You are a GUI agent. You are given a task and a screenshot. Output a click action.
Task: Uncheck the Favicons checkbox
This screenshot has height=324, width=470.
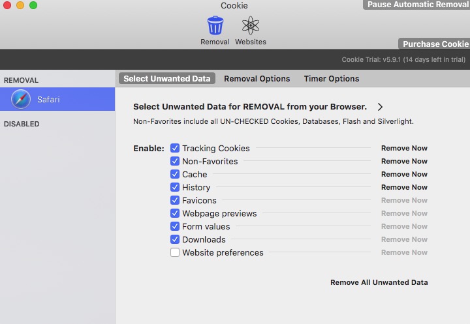[x=175, y=200]
